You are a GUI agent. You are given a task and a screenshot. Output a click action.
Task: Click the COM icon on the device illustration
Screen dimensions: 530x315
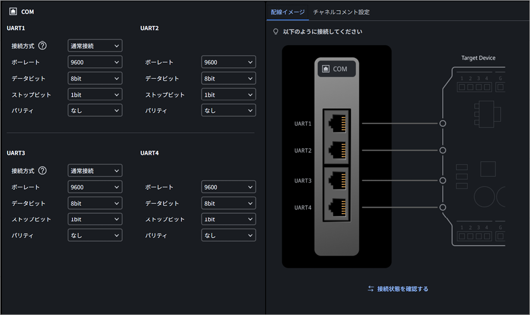pyautogui.click(x=326, y=69)
